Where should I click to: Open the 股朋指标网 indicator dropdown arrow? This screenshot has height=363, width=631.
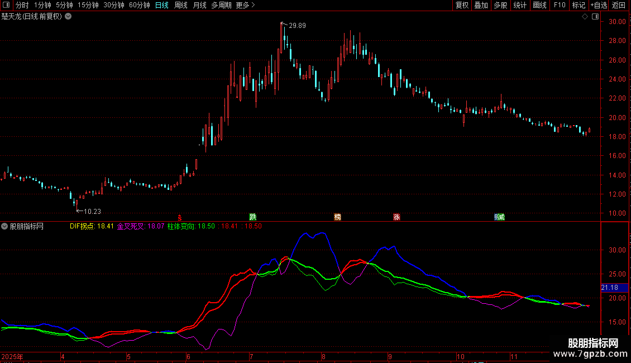[5, 227]
